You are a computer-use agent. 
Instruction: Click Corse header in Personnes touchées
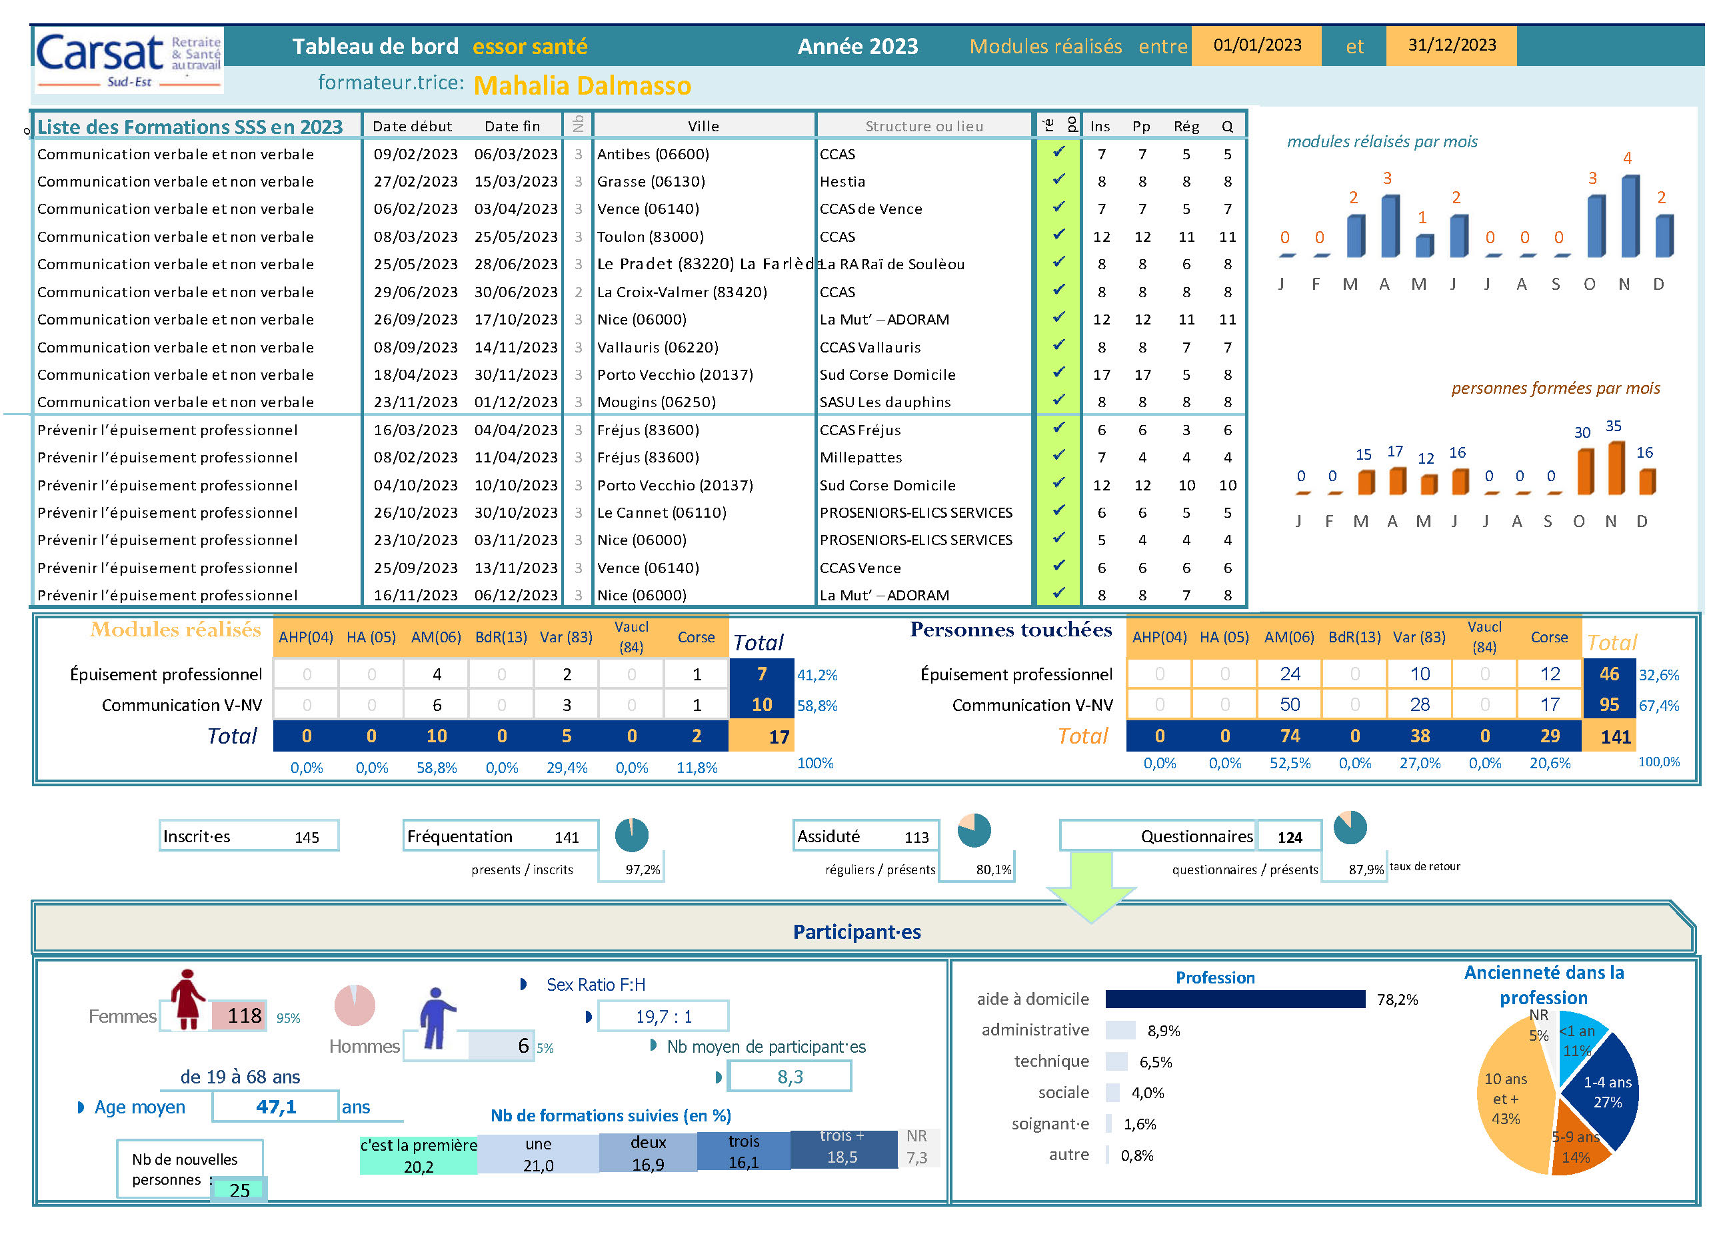1548,637
